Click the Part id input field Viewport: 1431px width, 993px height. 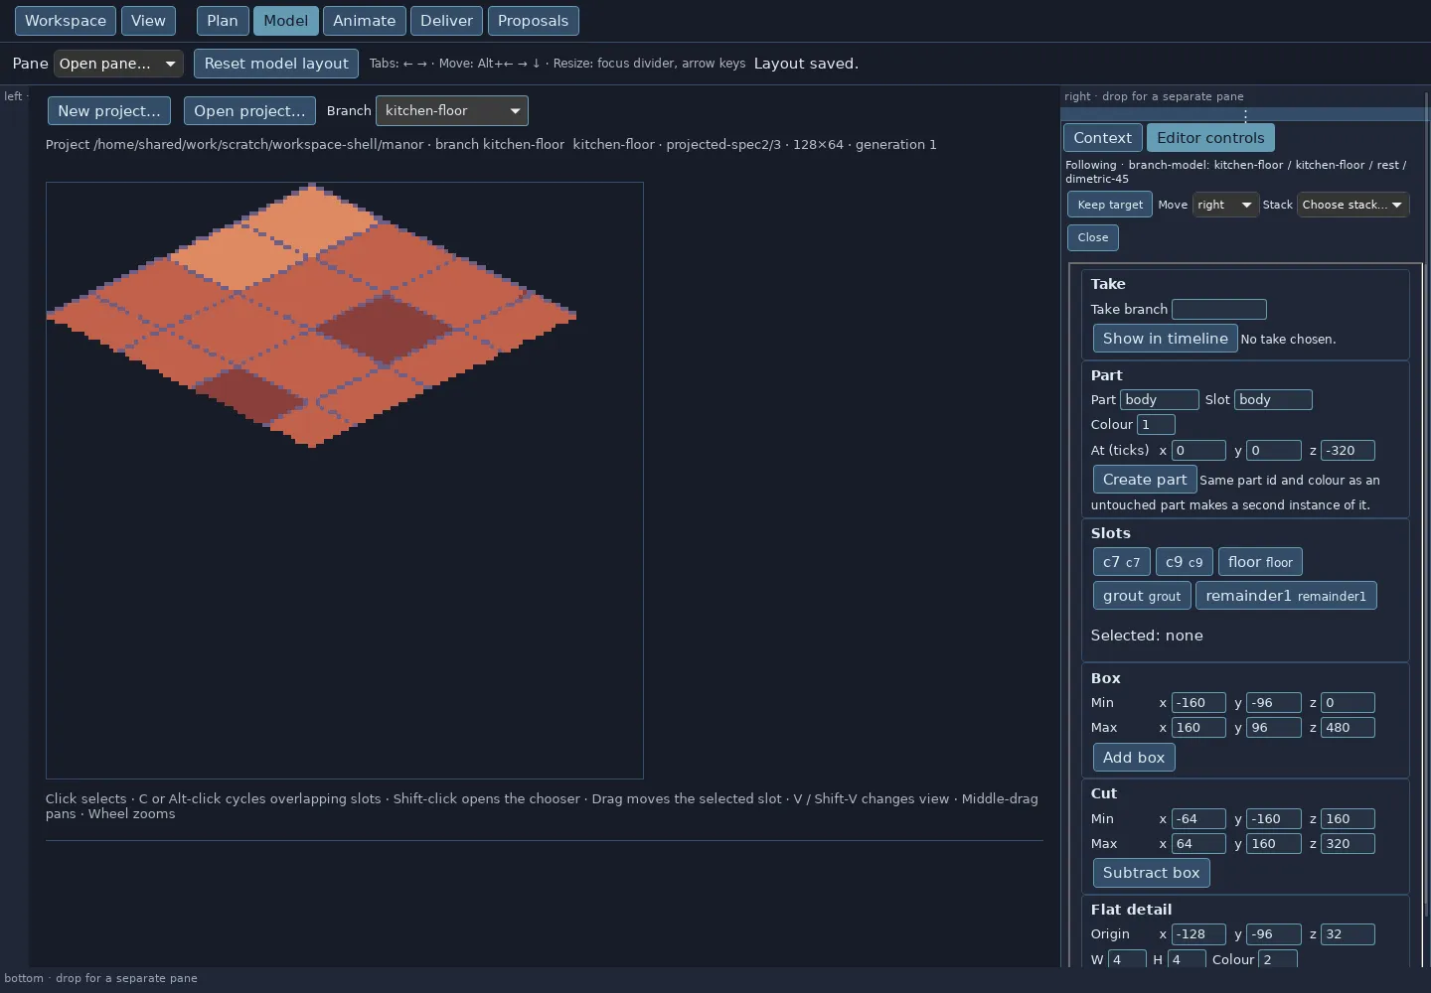(1160, 400)
